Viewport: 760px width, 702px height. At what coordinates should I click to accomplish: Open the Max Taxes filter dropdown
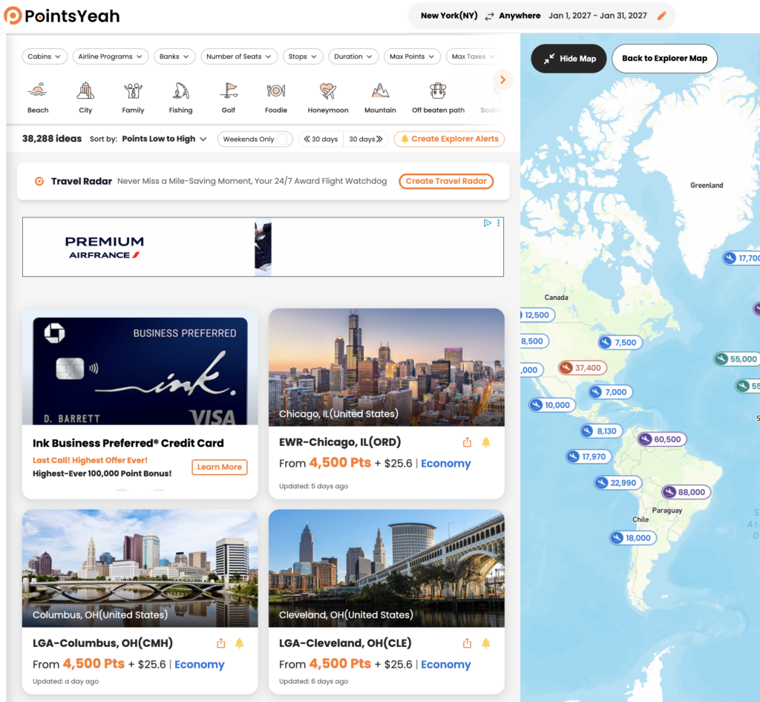coord(473,56)
